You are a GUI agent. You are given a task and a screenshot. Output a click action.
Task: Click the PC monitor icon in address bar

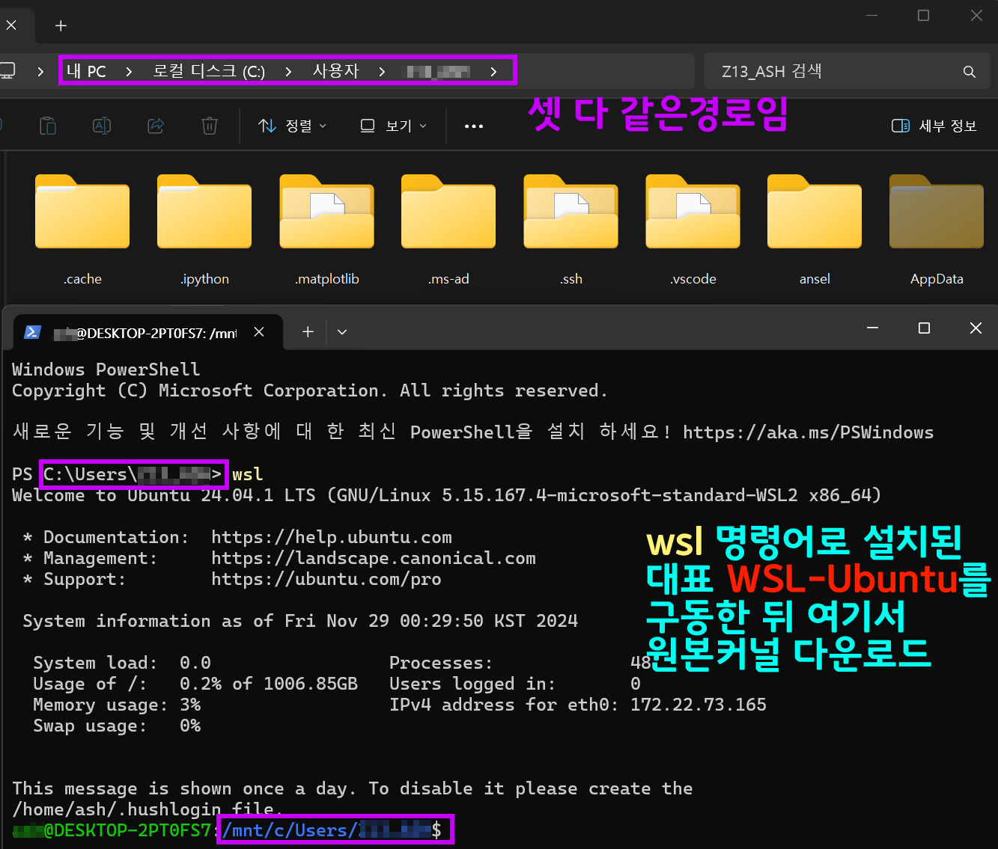click(x=7, y=71)
